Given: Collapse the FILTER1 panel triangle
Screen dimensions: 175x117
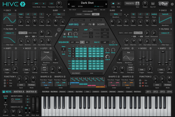Looking at the screenshot, I should coord(4,29).
